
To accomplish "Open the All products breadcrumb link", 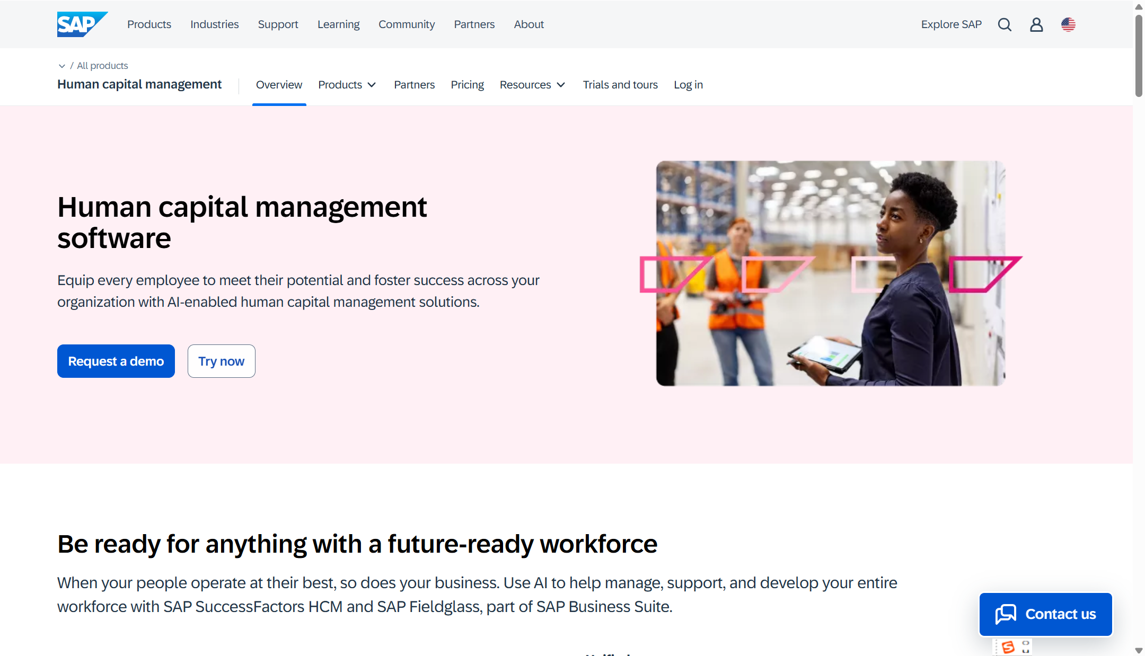I will 102,66.
